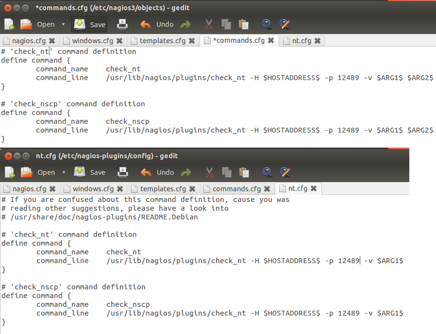
Task: Click Undo button in top gedit window
Action: (x=157, y=24)
